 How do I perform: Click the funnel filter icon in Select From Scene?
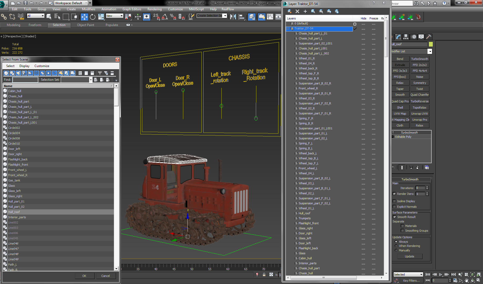(x=100, y=73)
